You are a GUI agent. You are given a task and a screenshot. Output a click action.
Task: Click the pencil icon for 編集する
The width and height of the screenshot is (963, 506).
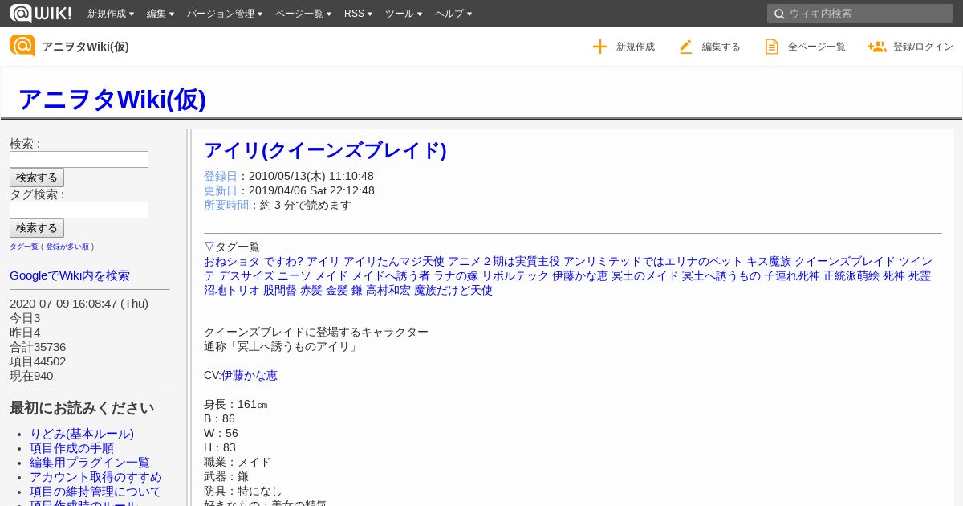[685, 47]
